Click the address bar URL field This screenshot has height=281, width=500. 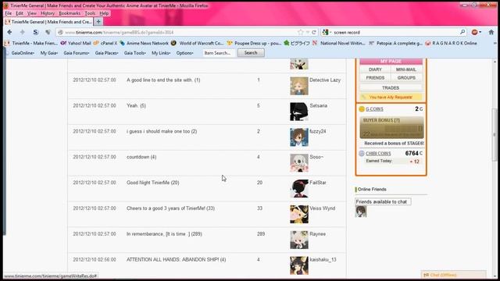click(180, 32)
